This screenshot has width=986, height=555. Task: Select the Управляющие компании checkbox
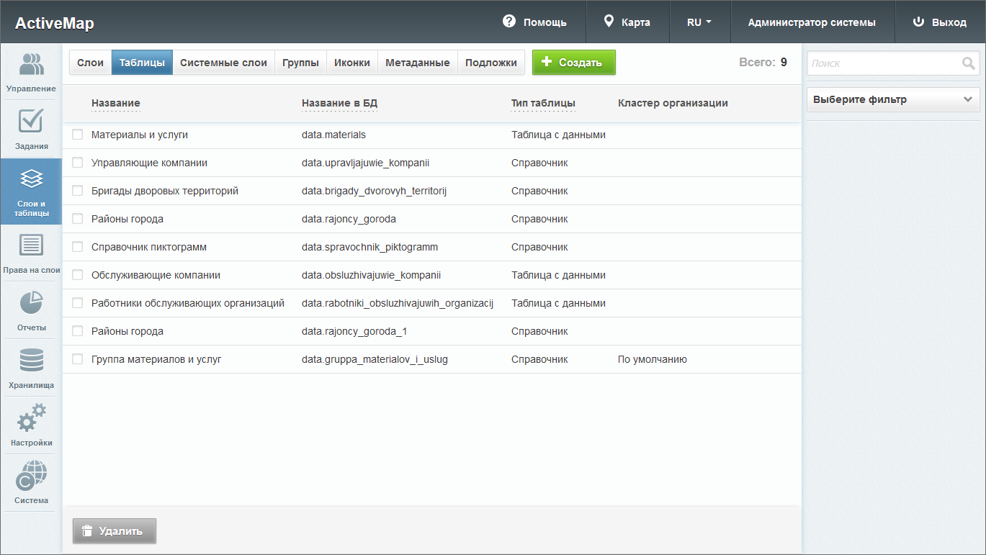click(x=78, y=163)
